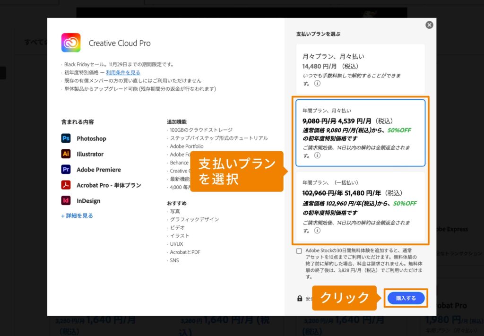Click the Creative Cloud logo
The height and width of the screenshot is (336, 484).
coord(71,43)
